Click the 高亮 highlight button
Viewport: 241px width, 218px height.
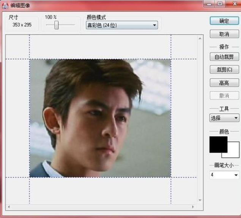click(224, 83)
